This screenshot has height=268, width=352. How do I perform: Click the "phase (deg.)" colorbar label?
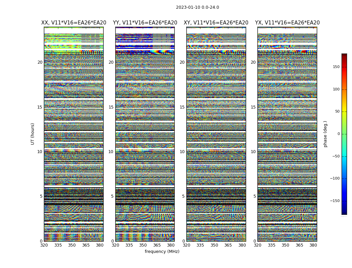point(325,134)
